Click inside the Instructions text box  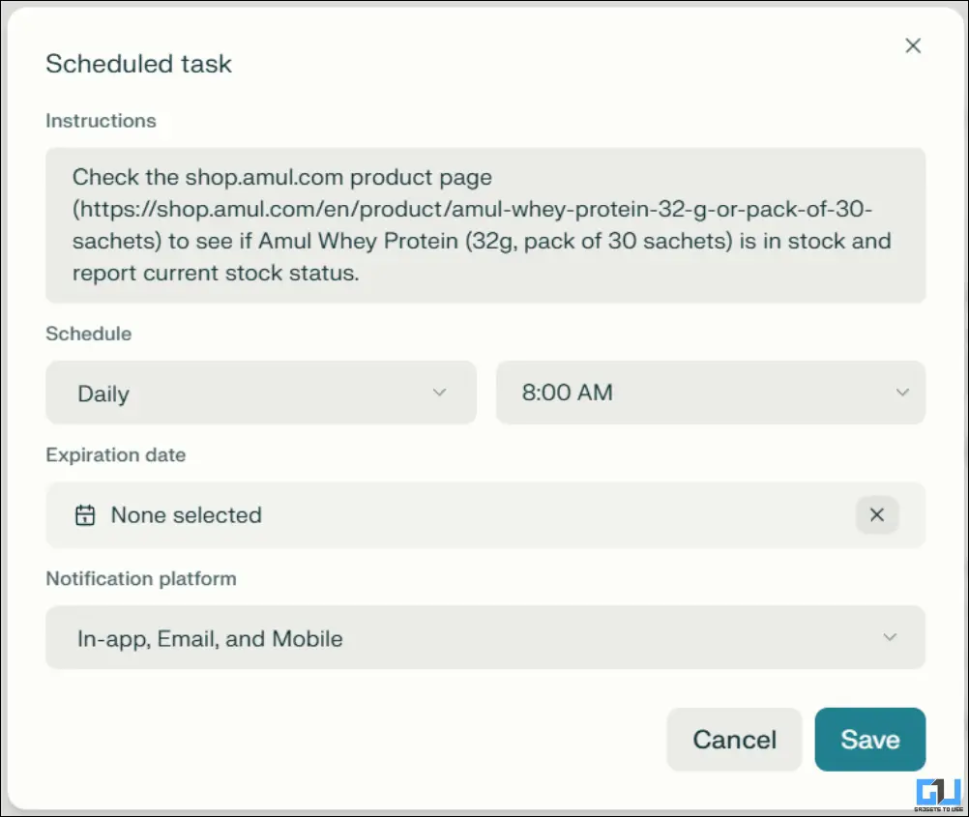click(x=484, y=225)
